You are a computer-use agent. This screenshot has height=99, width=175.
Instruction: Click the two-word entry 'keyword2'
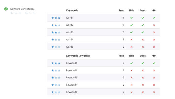[71, 70]
